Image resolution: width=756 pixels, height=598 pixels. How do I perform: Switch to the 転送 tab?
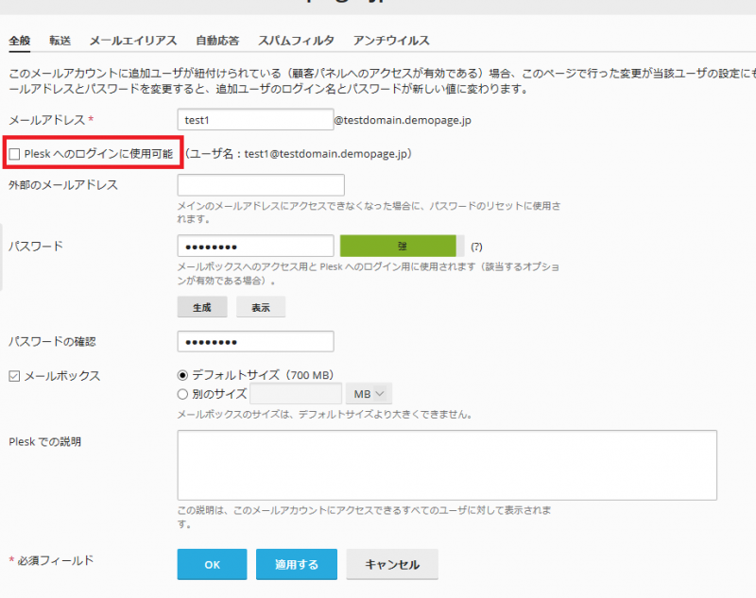[60, 41]
